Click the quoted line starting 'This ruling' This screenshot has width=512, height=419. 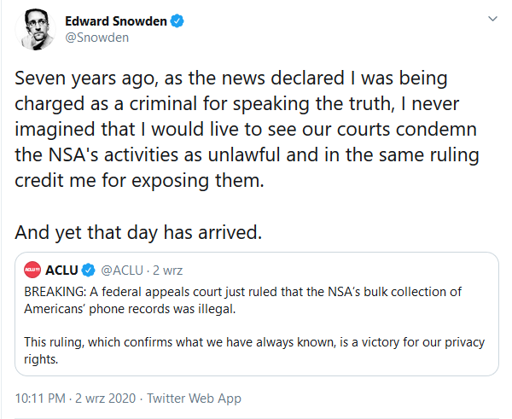254,342
